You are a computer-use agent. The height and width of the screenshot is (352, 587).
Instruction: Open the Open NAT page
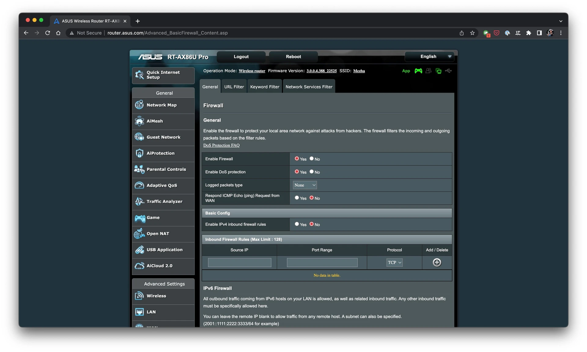coord(163,234)
